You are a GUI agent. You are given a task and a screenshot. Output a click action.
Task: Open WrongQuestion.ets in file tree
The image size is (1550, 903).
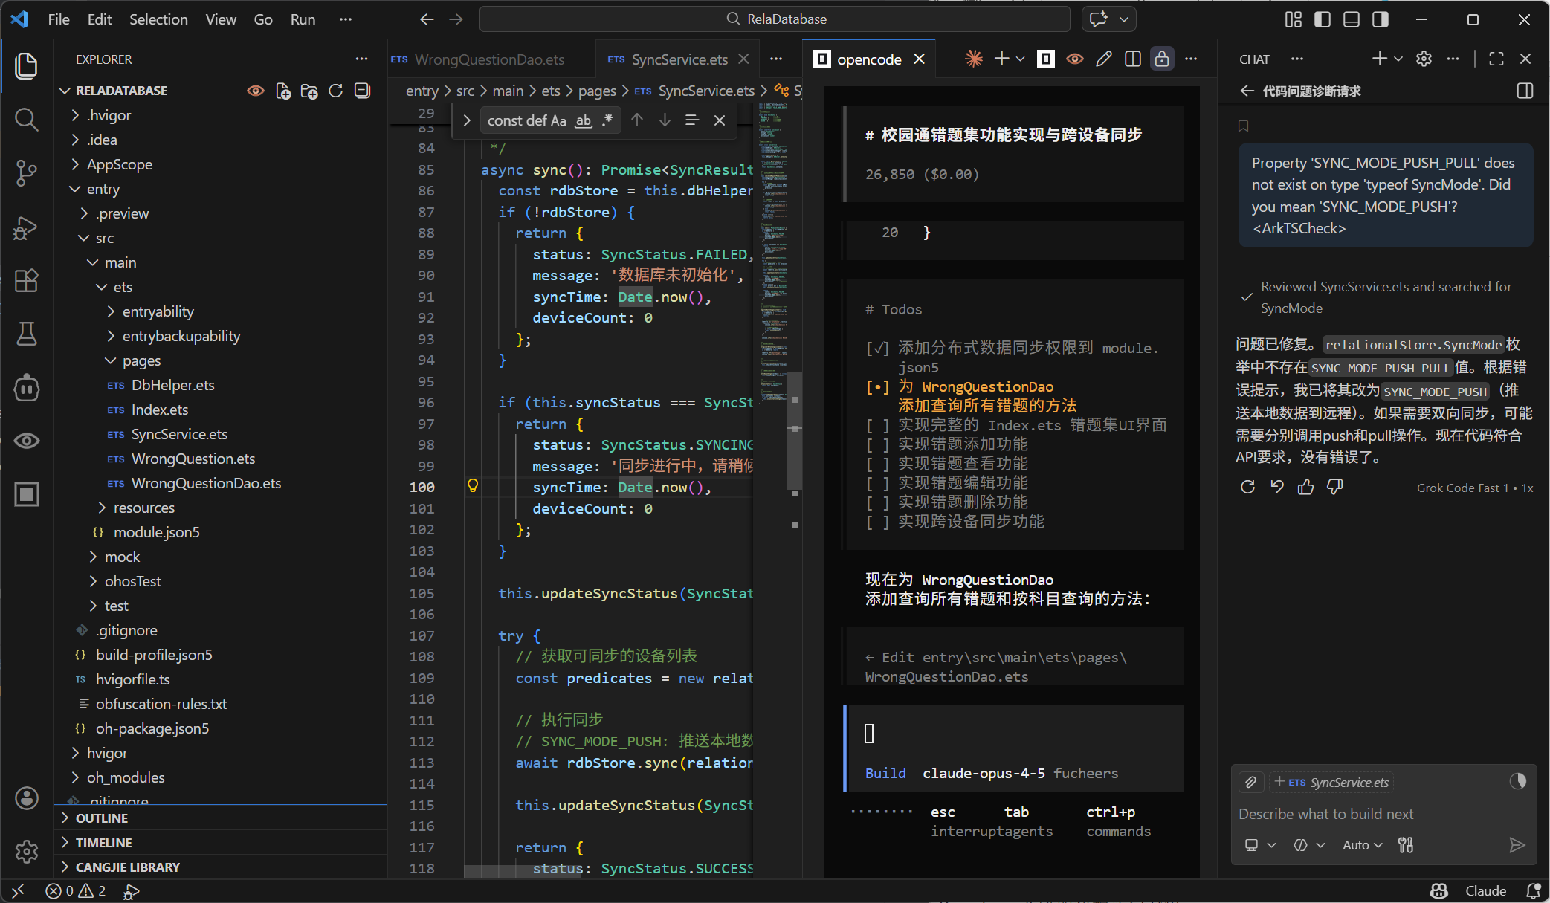(x=193, y=459)
